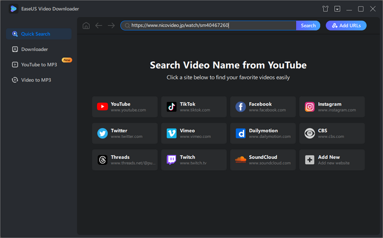
Task: Open the Vimeo site tile
Action: click(194, 133)
